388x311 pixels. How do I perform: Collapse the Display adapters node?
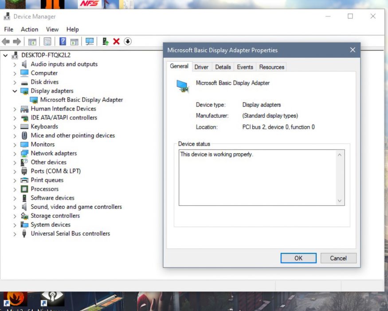15,91
